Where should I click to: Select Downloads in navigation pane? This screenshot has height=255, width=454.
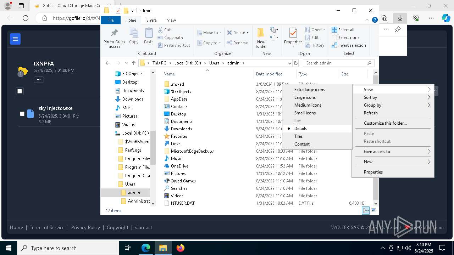pyautogui.click(x=133, y=99)
